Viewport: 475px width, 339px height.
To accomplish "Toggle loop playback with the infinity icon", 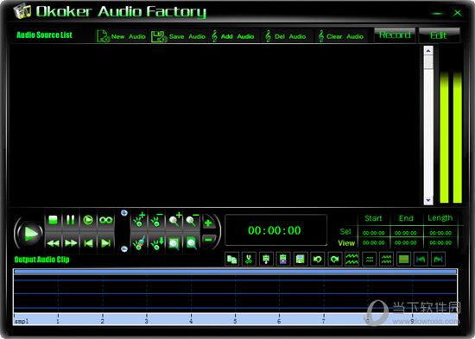I will click(x=105, y=220).
